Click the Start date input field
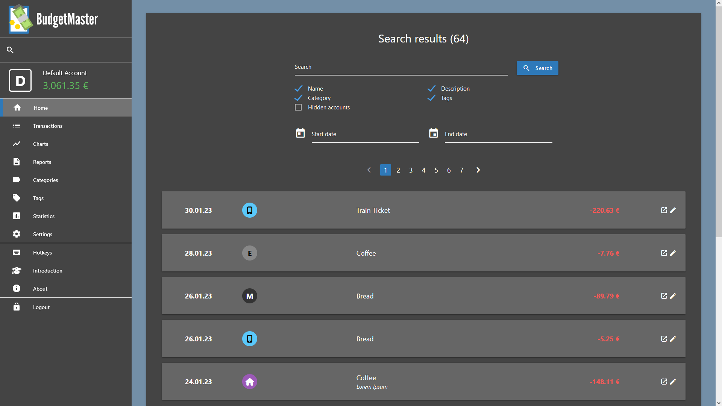722x406 pixels. coord(365,135)
